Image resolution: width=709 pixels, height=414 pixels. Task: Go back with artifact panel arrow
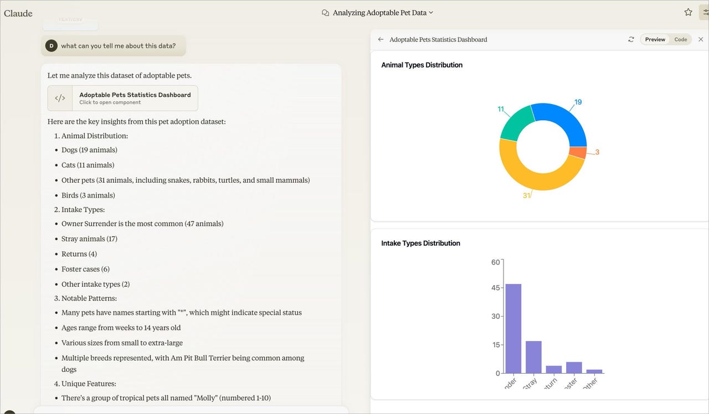(381, 39)
